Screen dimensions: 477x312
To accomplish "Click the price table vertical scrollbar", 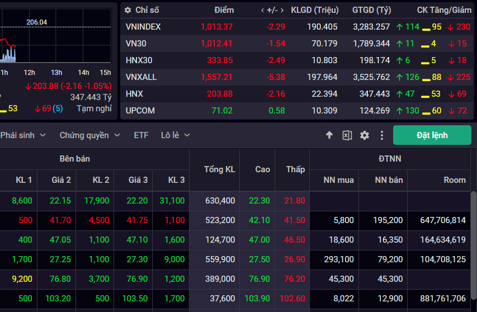I will [x=474, y=245].
